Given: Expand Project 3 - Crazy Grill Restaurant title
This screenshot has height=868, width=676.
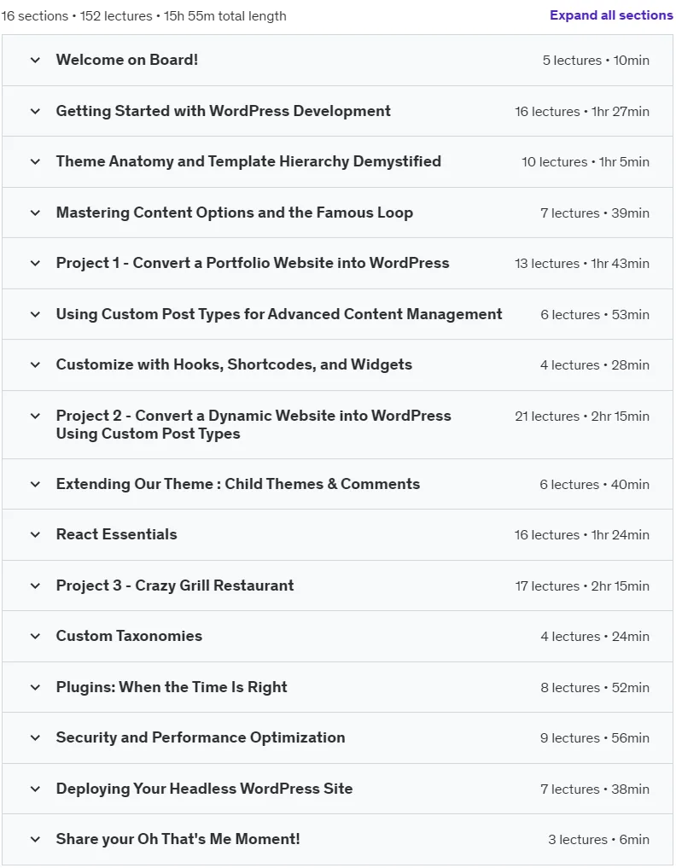Looking at the screenshot, I should click(175, 585).
